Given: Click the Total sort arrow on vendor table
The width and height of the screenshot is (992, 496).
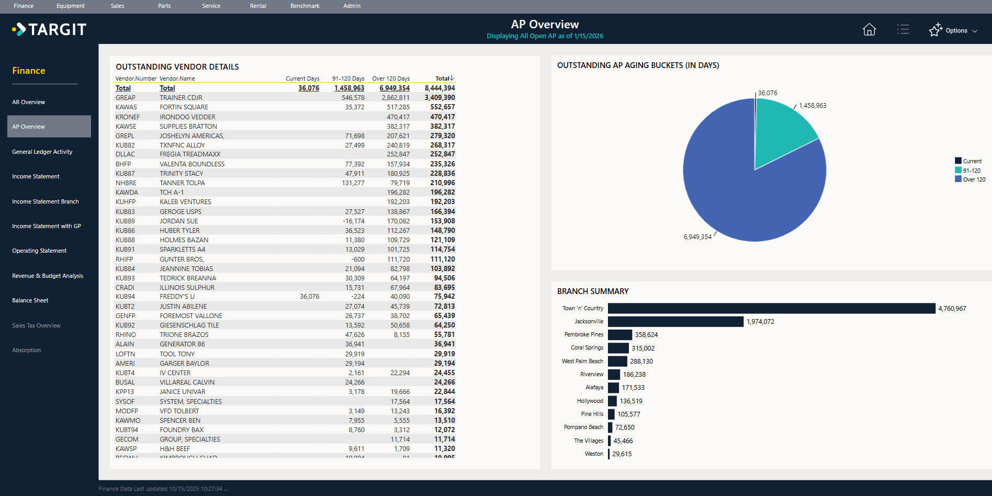Looking at the screenshot, I should [452, 78].
